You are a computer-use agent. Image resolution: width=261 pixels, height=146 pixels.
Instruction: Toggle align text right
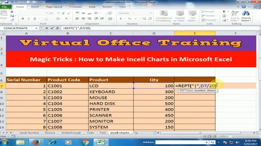tap(89, 19)
